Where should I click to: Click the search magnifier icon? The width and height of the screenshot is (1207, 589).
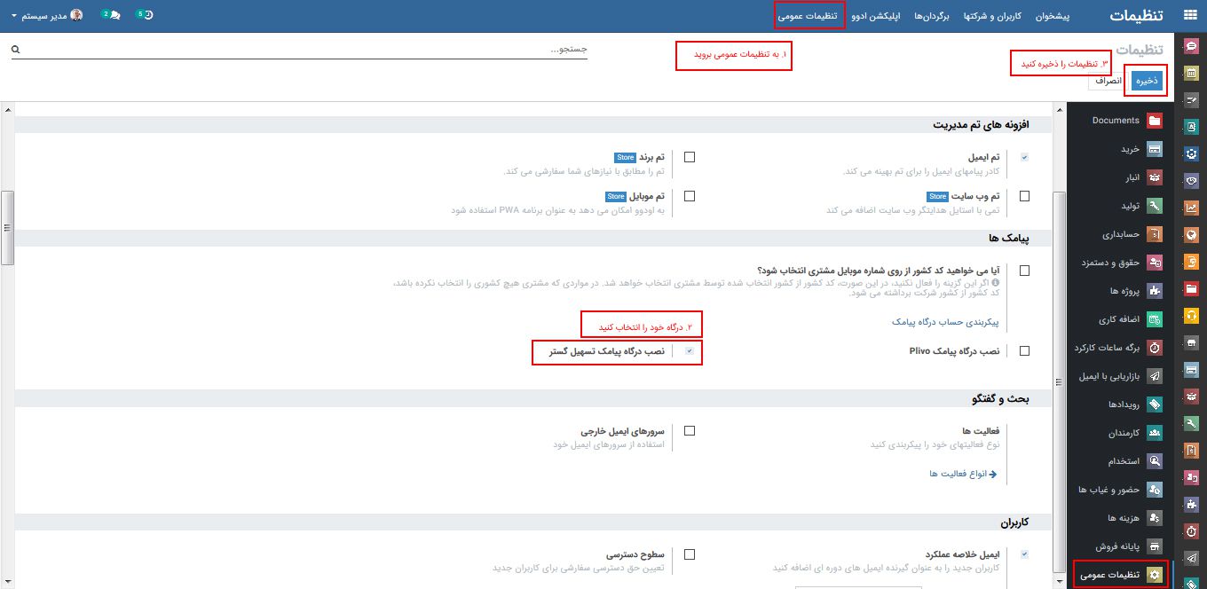point(15,50)
